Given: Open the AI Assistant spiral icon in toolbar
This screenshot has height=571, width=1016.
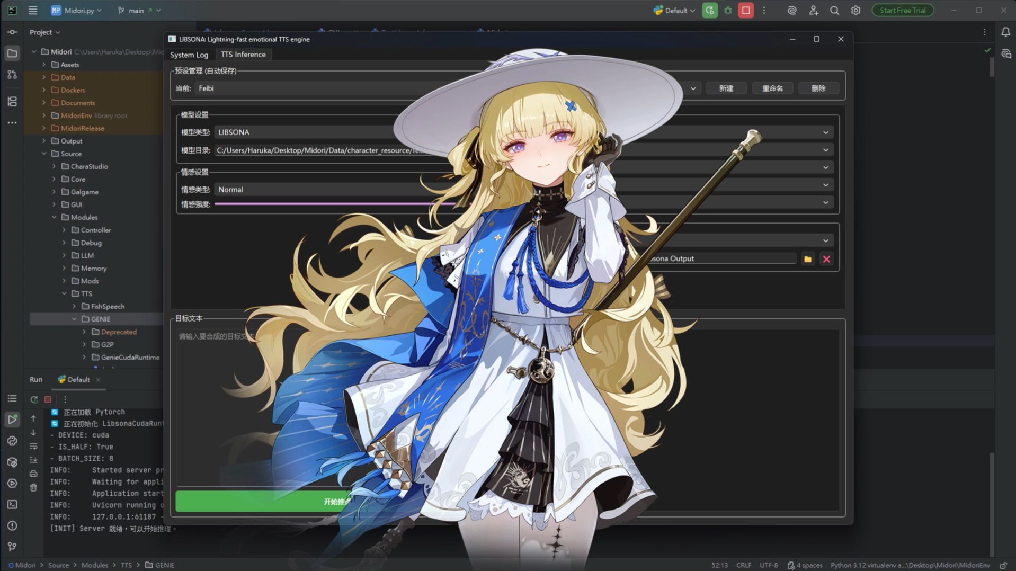Looking at the screenshot, I should pyautogui.click(x=792, y=10).
